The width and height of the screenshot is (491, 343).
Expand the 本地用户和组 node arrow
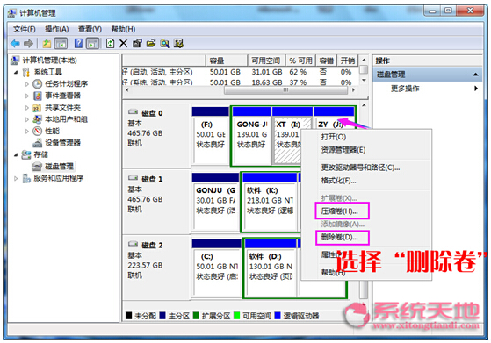27,119
